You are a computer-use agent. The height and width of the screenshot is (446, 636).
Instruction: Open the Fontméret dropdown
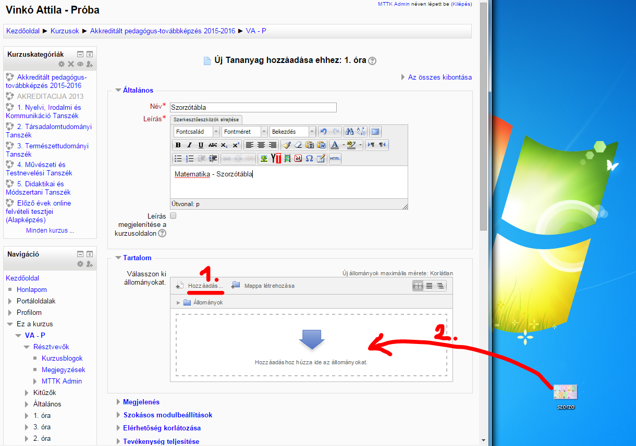point(244,132)
